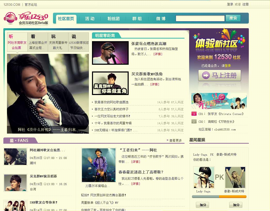Click 详情 link for 张震岳 article

(158, 54)
